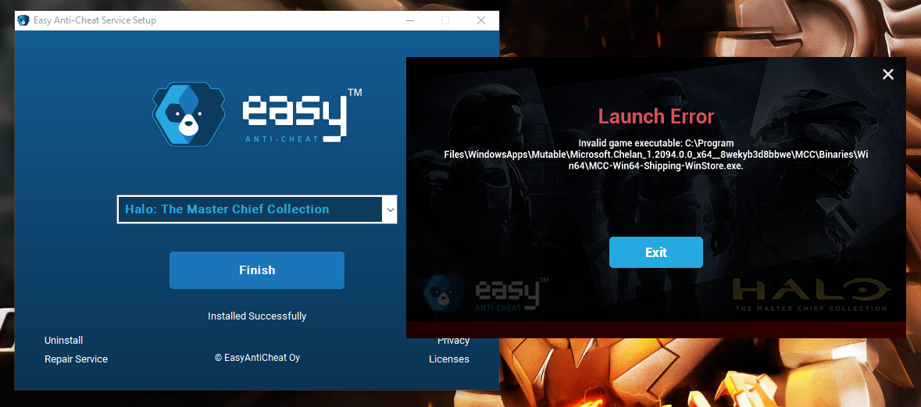Click the Uninstall link

[x=63, y=341]
